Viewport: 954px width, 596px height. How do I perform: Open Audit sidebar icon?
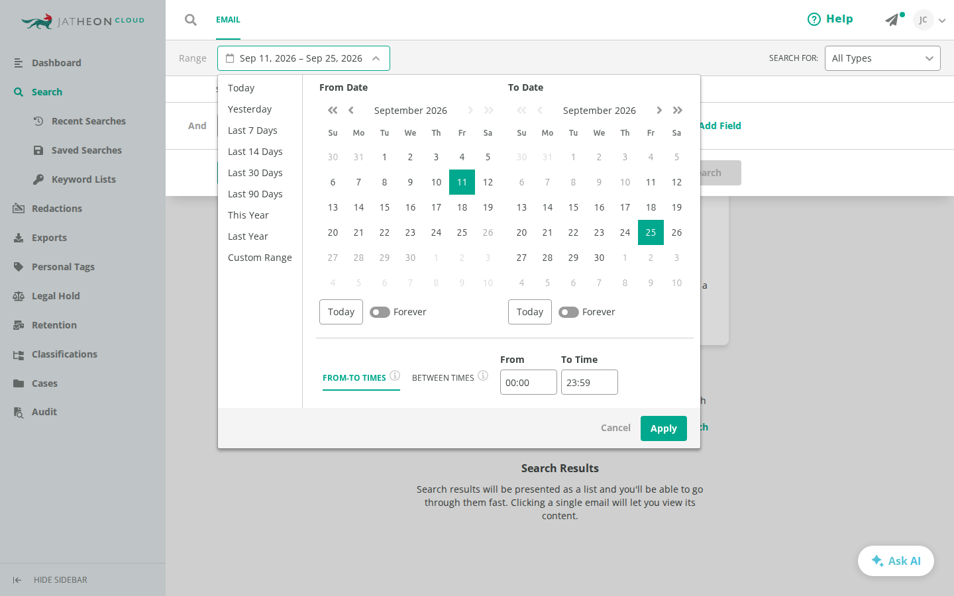(19, 412)
